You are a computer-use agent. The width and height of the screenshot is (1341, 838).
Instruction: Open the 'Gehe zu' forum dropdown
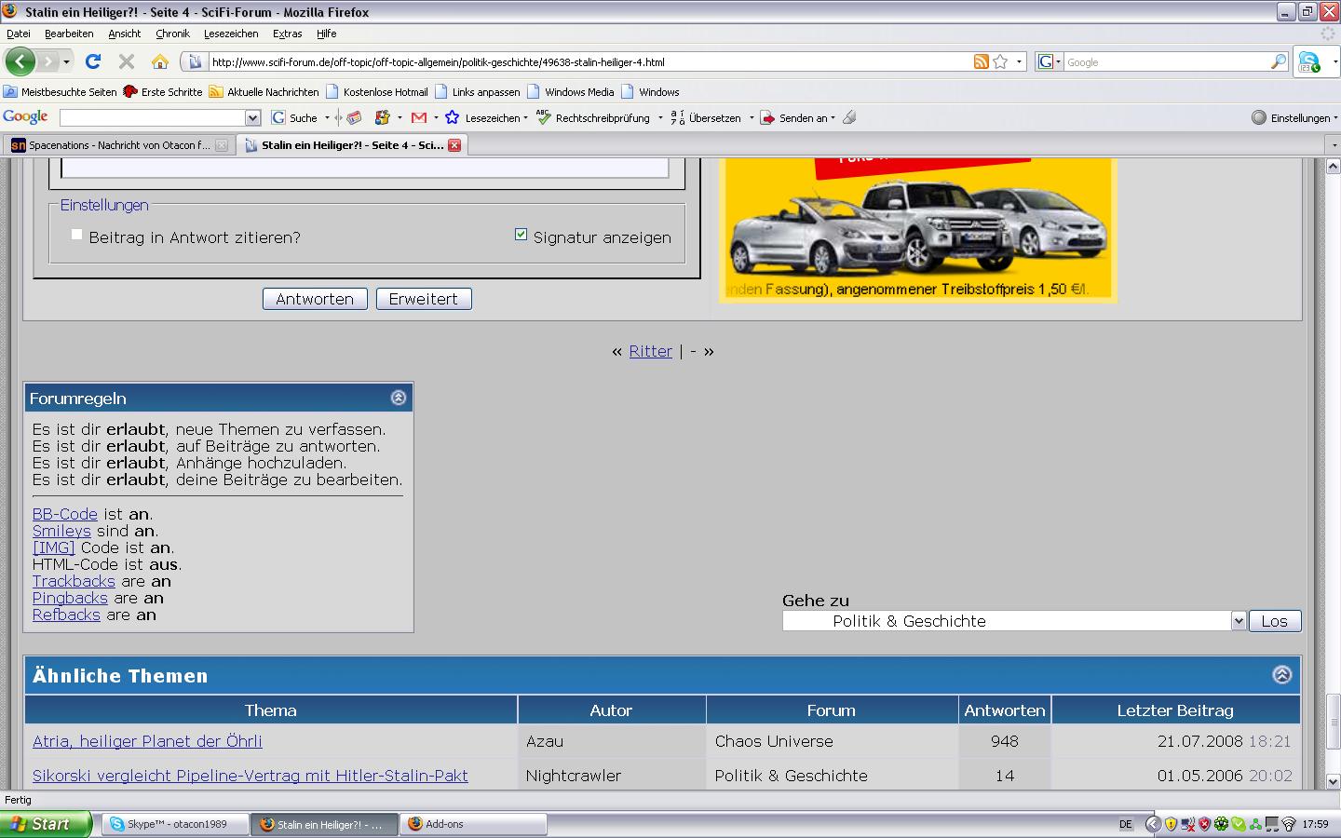(x=1238, y=621)
